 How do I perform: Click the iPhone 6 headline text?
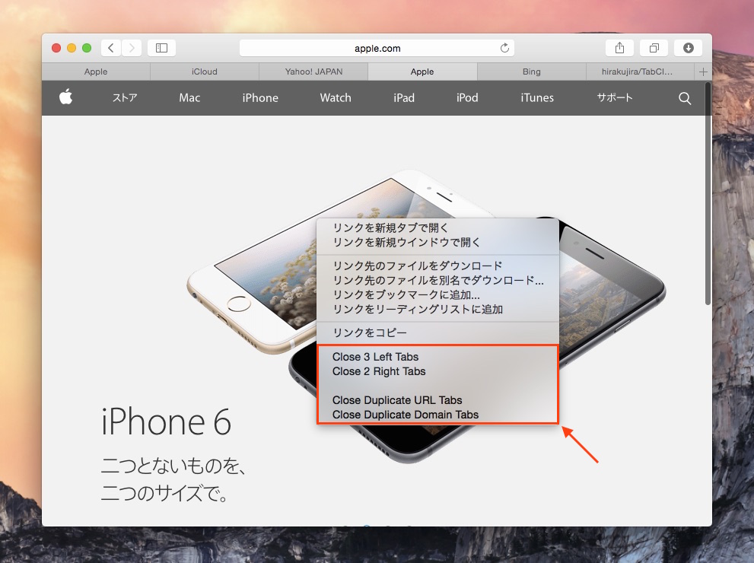coord(166,421)
